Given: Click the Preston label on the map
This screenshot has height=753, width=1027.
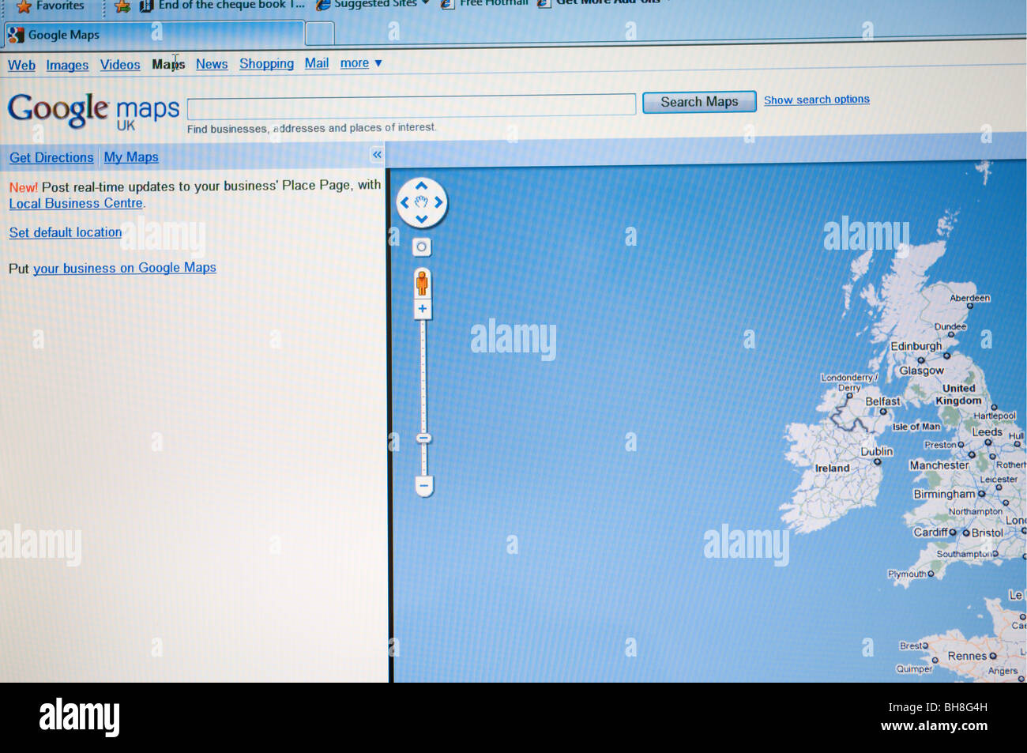Looking at the screenshot, I should pyautogui.click(x=940, y=445).
